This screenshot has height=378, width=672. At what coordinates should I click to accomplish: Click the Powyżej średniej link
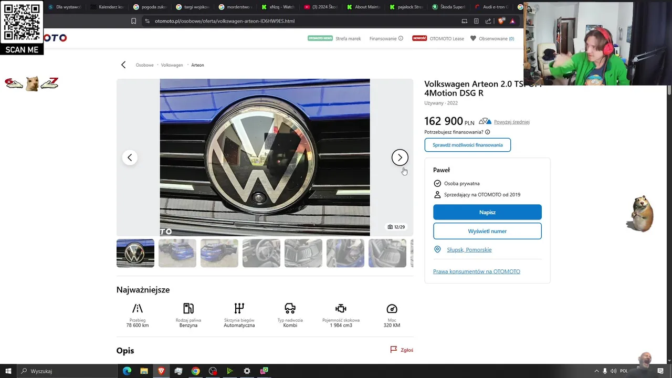[x=511, y=122]
